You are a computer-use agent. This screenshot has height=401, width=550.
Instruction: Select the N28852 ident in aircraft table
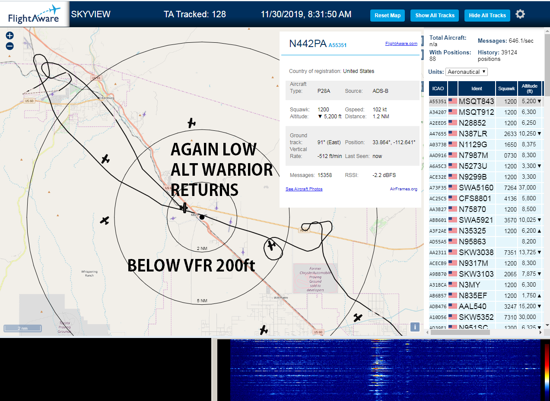(x=472, y=123)
